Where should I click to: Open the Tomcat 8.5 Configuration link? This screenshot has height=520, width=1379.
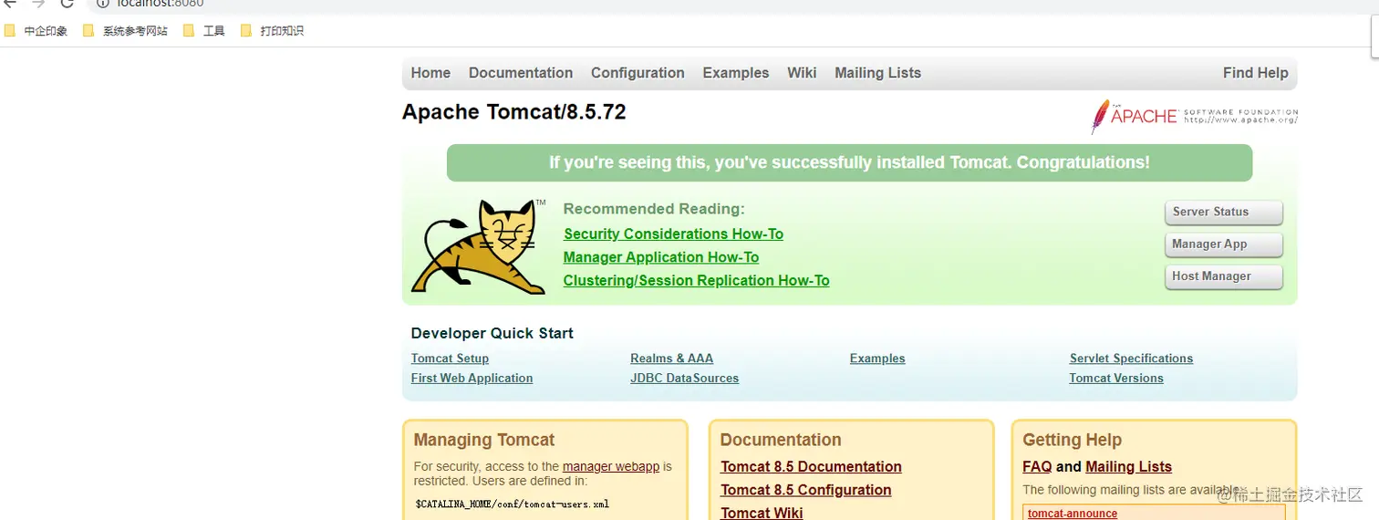click(806, 490)
